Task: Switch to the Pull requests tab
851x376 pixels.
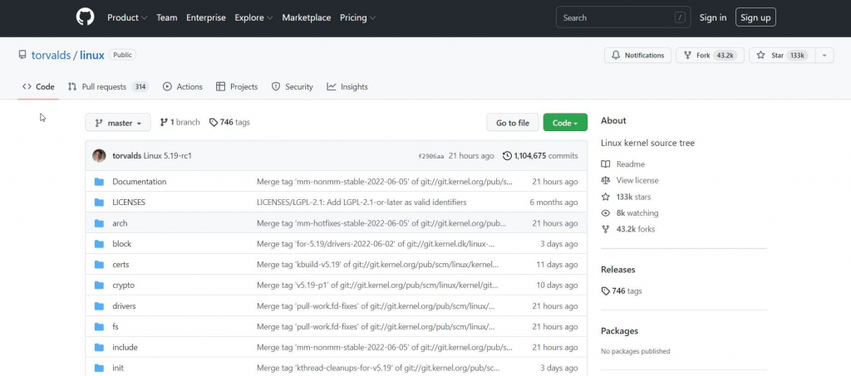Action: tap(108, 86)
